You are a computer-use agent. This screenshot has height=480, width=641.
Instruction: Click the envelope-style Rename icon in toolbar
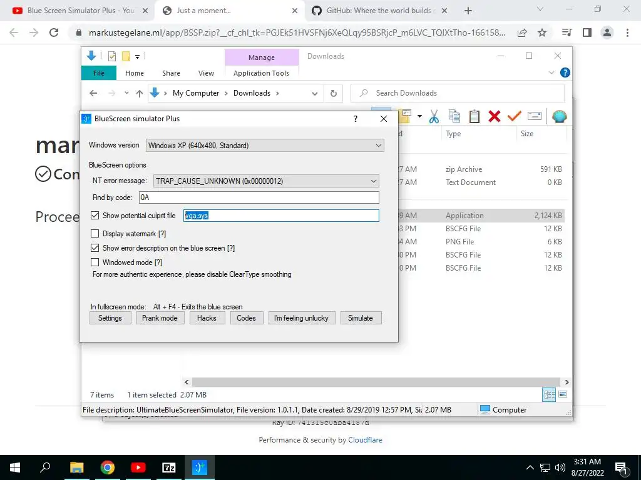pyautogui.click(x=535, y=116)
